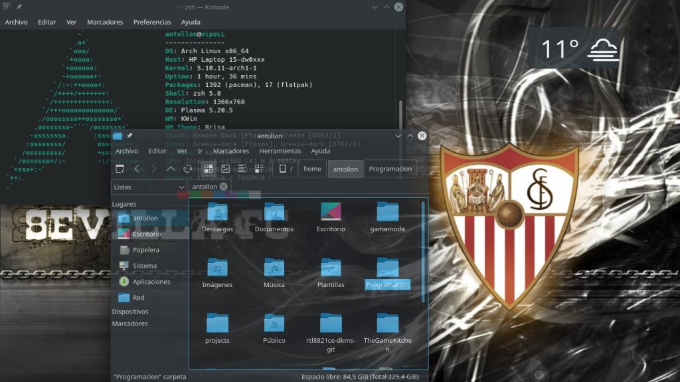
Task: Switch to detailed list view mode
Action: tap(243, 169)
